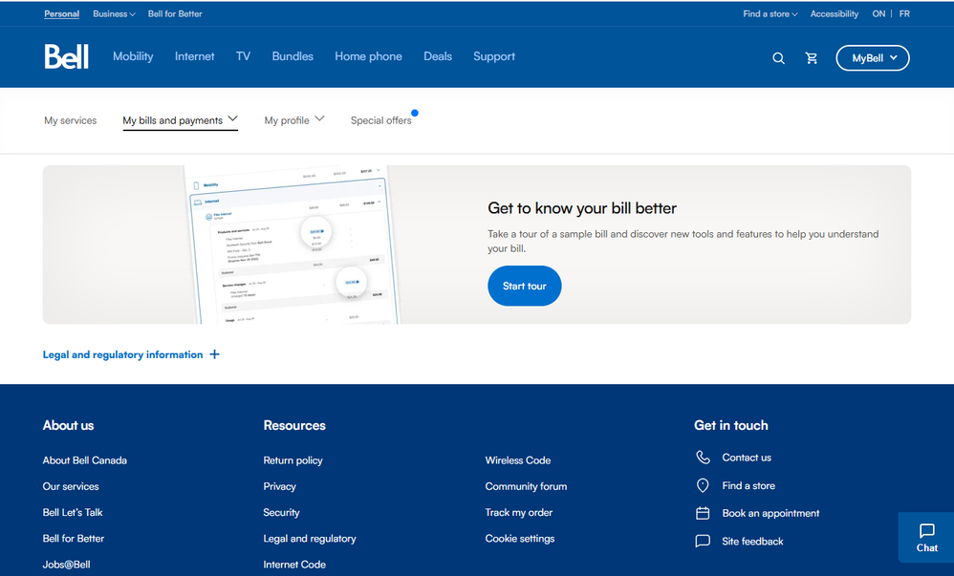Click the 'Resources' footer heading
The width and height of the screenshot is (954, 576).
294,426
